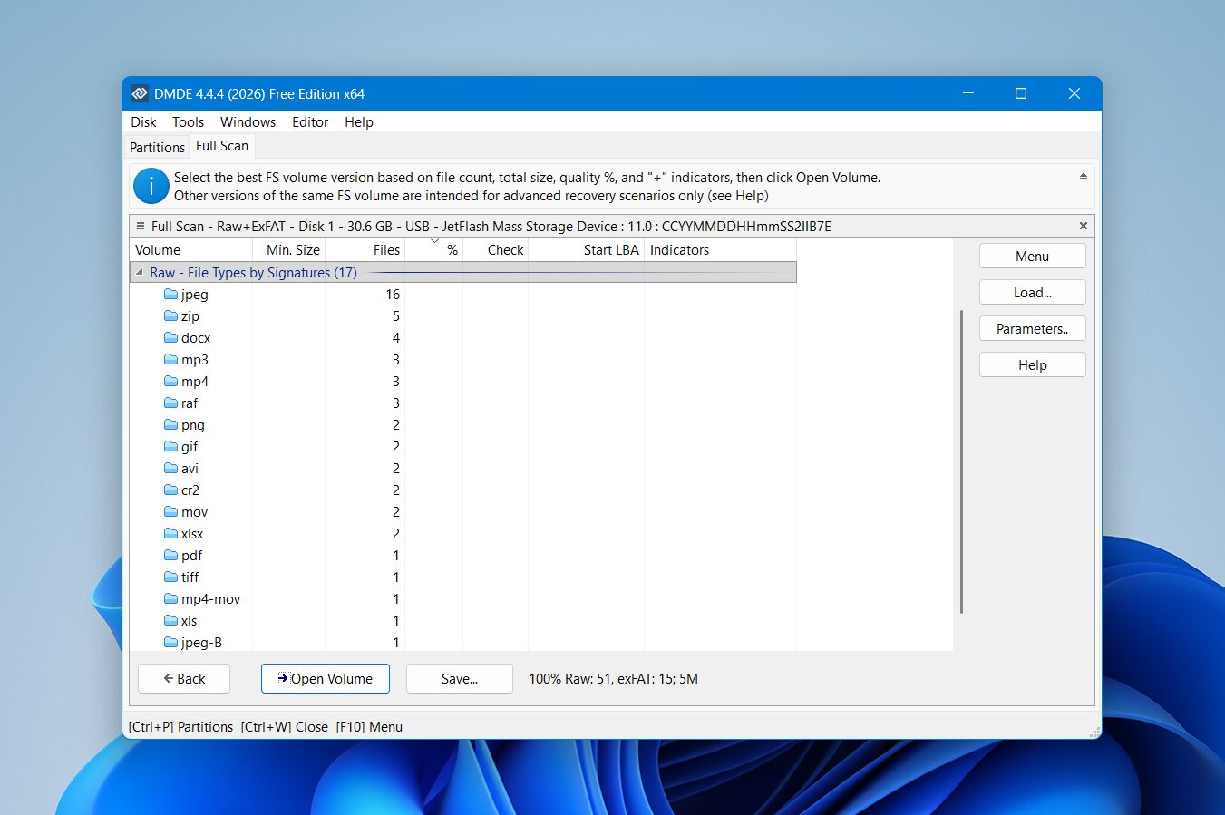This screenshot has height=815, width=1225.
Task: Sort by the Volume column header
Action: [191, 249]
